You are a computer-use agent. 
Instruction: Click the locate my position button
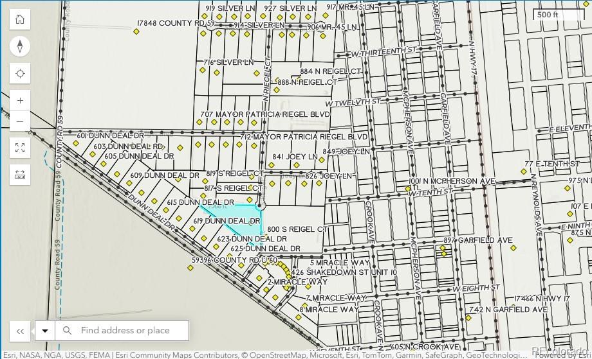(x=20, y=73)
